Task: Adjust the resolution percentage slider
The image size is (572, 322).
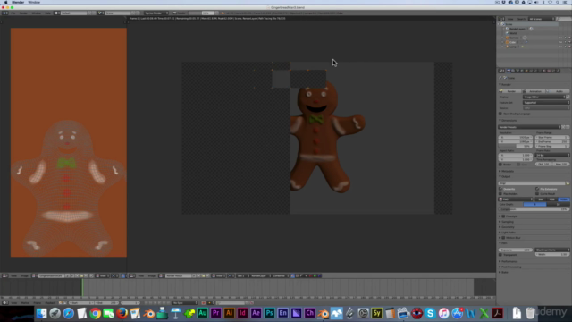Action: point(516,146)
